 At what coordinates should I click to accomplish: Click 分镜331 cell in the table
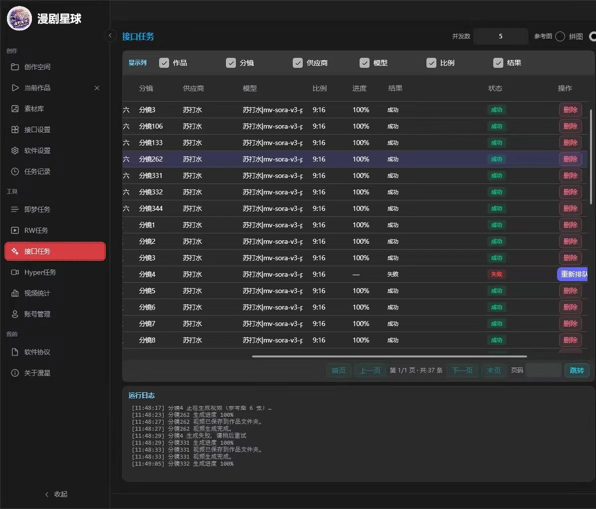pos(151,175)
